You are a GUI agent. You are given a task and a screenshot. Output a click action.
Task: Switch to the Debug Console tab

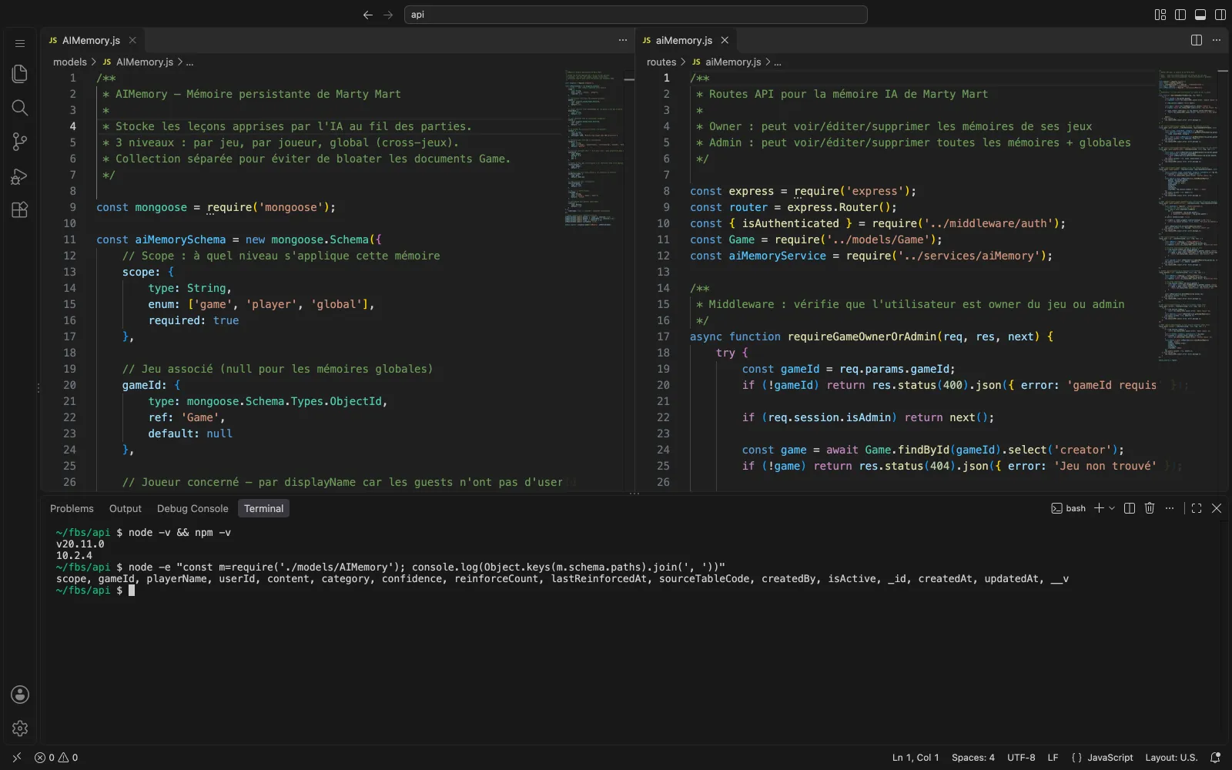(192, 508)
